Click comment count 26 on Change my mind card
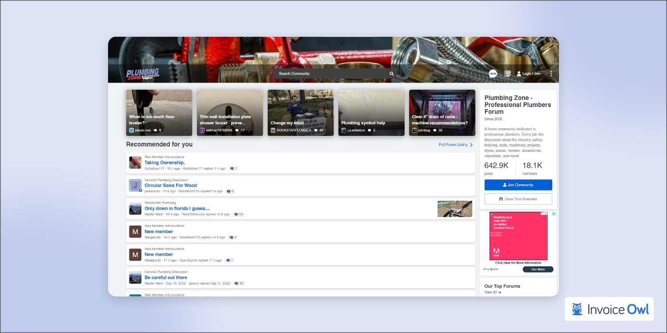The width and height of the screenshot is (667, 333). point(319,131)
